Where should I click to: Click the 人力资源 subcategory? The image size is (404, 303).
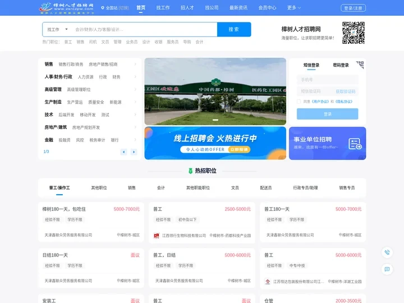(x=85, y=77)
